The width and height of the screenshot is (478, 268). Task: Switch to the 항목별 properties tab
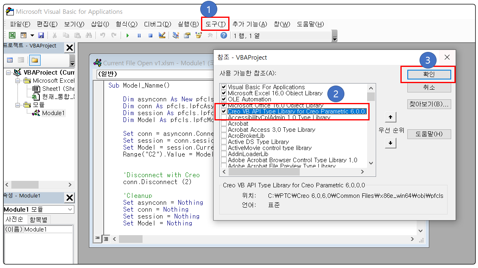click(39, 220)
